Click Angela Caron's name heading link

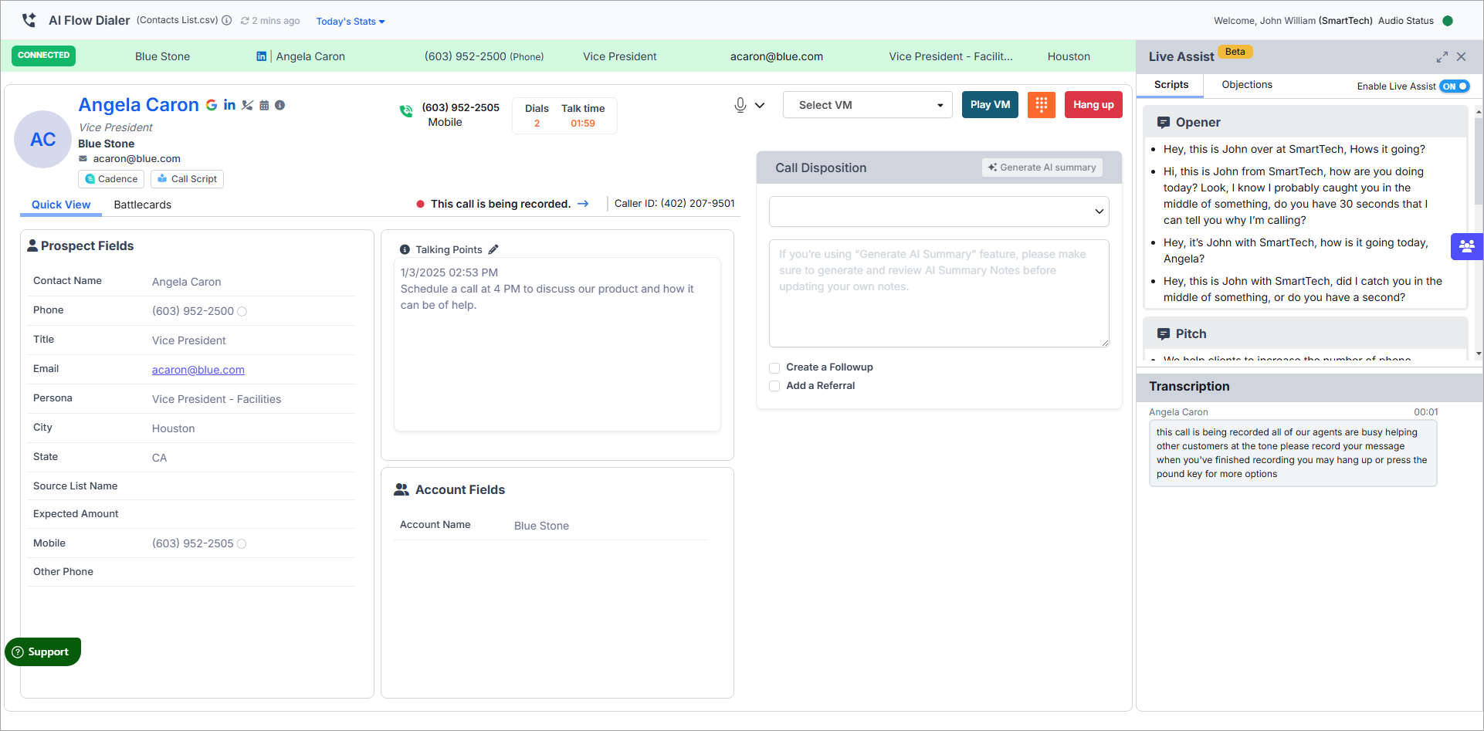(139, 105)
